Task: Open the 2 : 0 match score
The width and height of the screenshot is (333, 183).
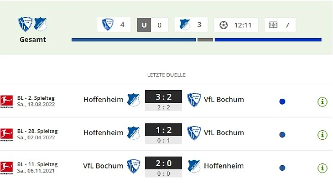Action: (163, 163)
